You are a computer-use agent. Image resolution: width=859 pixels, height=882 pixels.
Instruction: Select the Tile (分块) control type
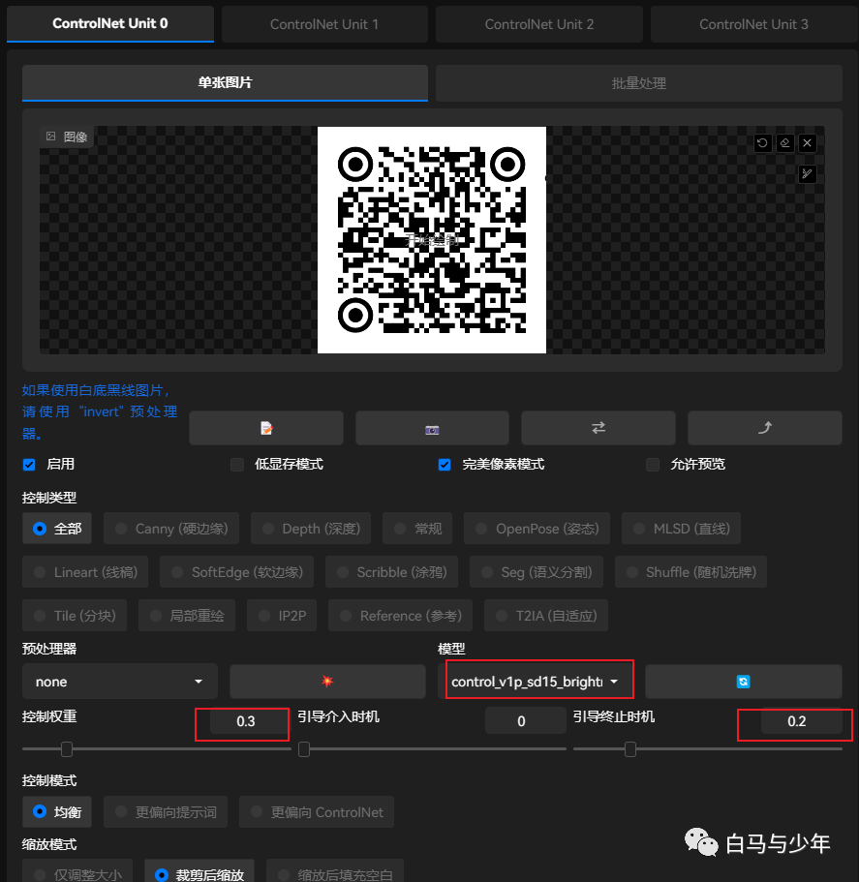(x=75, y=616)
